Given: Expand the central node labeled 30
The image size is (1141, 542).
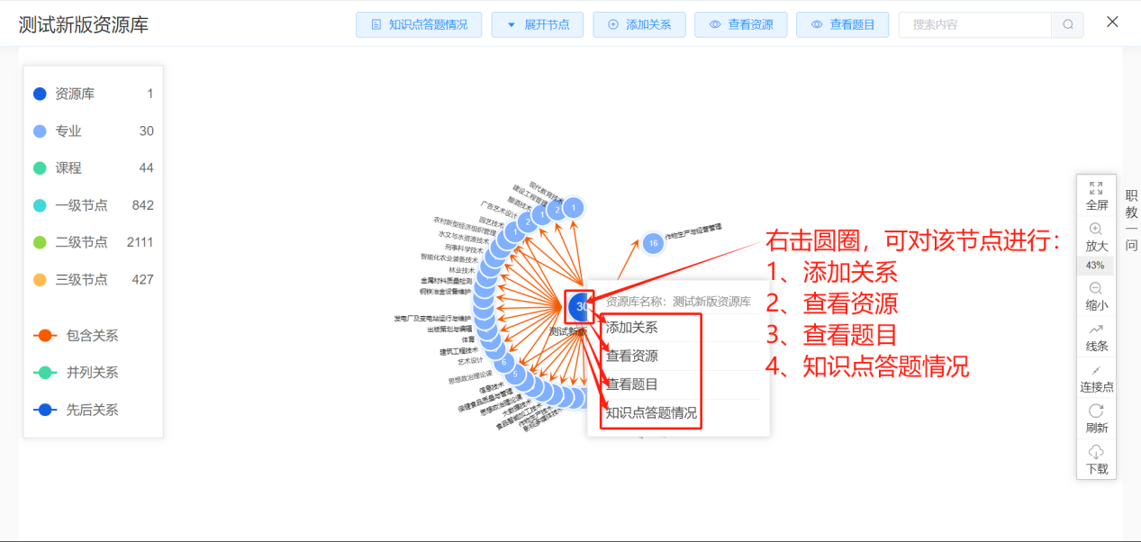Looking at the screenshot, I should point(579,307).
